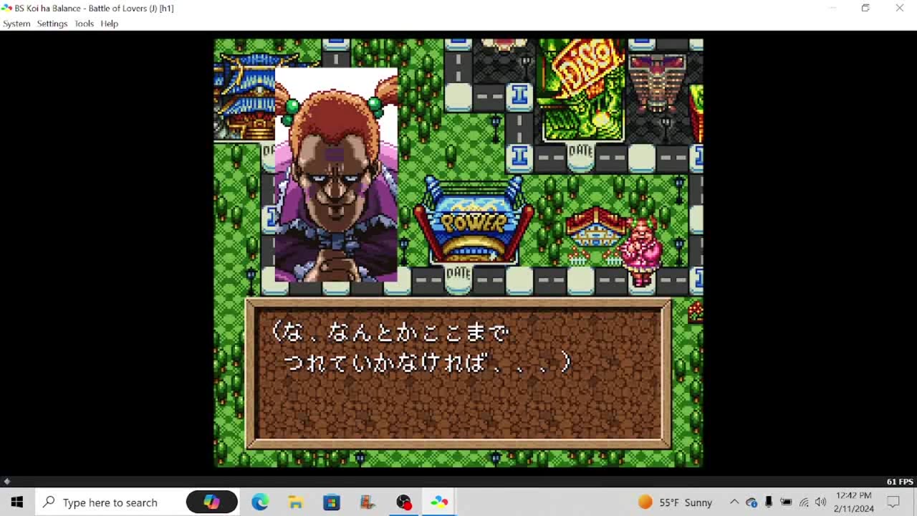The image size is (917, 516).
Task: Open the network Wi-Fi tray icon
Action: click(804, 502)
